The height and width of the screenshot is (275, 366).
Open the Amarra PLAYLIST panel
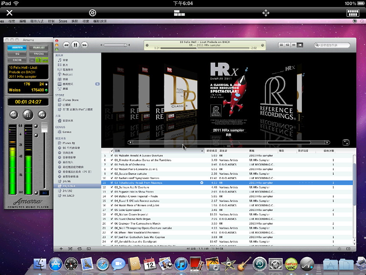(x=39, y=47)
